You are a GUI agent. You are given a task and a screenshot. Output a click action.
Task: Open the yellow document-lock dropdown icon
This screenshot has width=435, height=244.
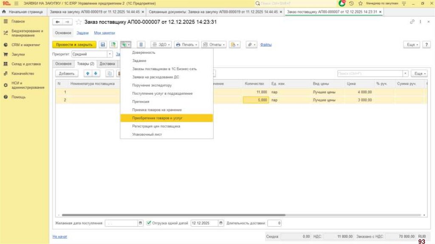tap(234, 44)
